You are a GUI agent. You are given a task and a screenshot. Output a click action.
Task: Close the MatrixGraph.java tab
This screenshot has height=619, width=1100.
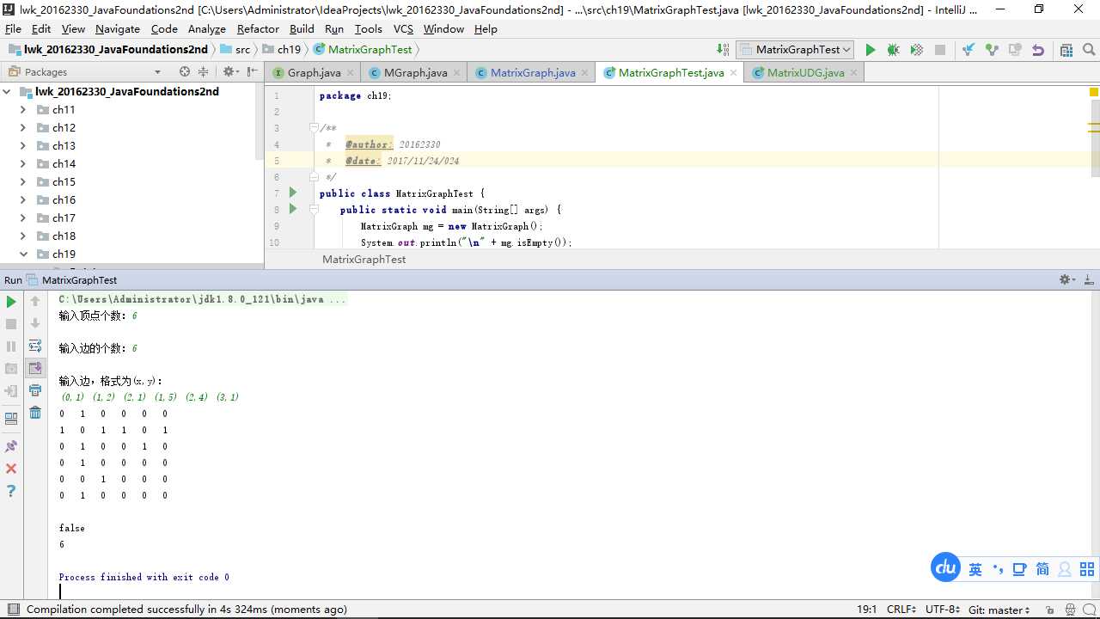pyautogui.click(x=585, y=73)
